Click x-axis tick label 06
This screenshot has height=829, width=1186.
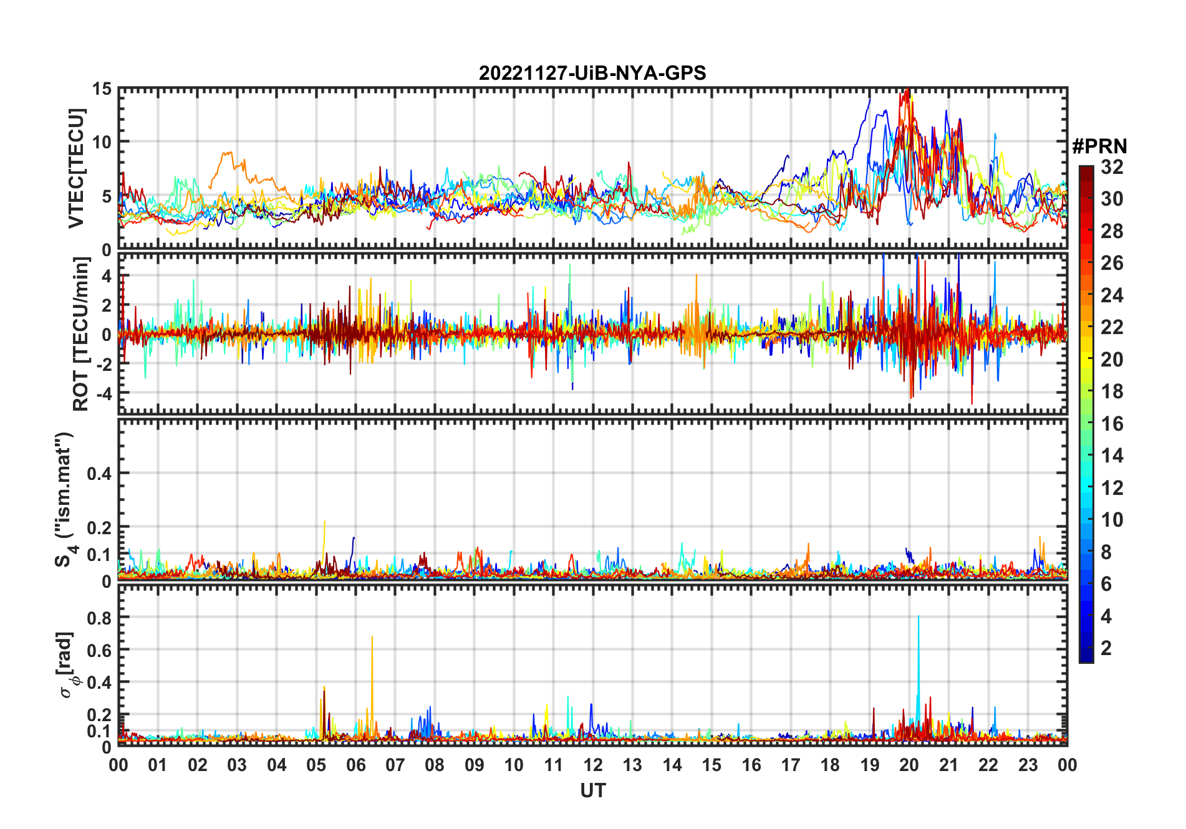coord(356,765)
